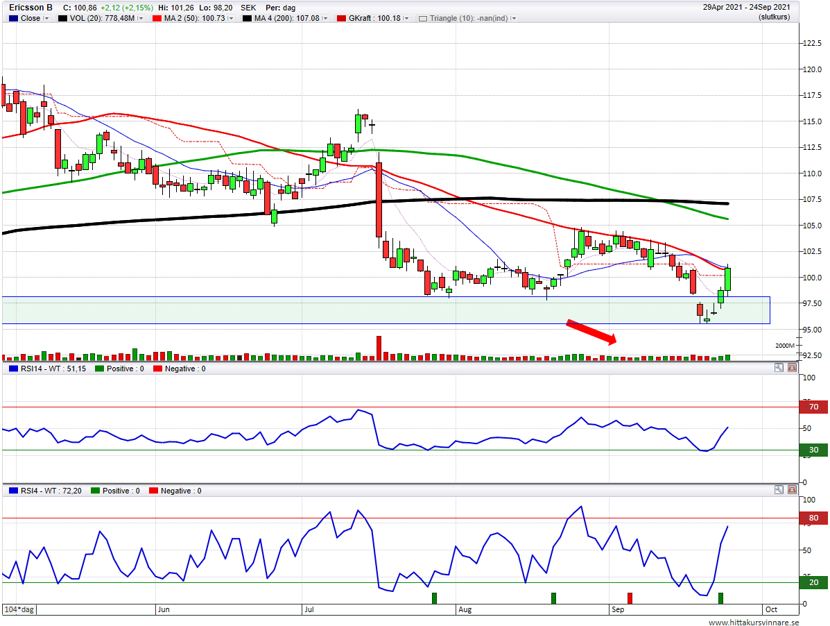Image resolution: width=830 pixels, height=626 pixels.
Task: Click the Oct month label on time axis
Action: pyautogui.click(x=771, y=609)
